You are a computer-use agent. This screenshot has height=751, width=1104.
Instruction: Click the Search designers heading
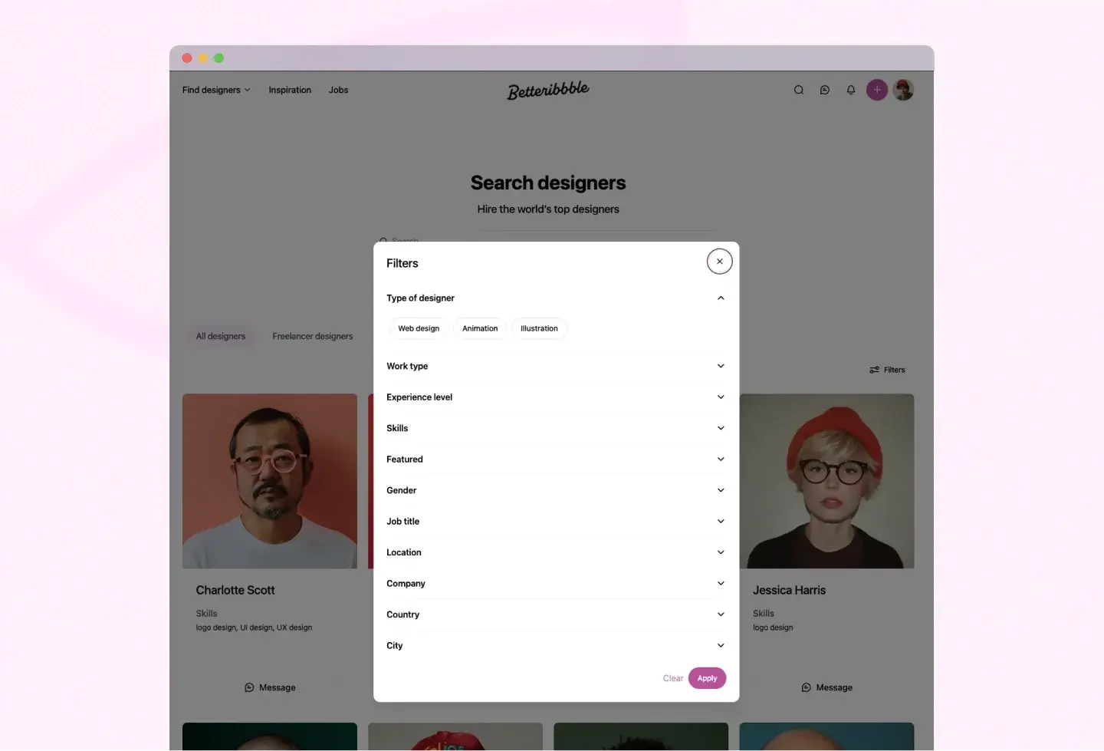point(548,183)
